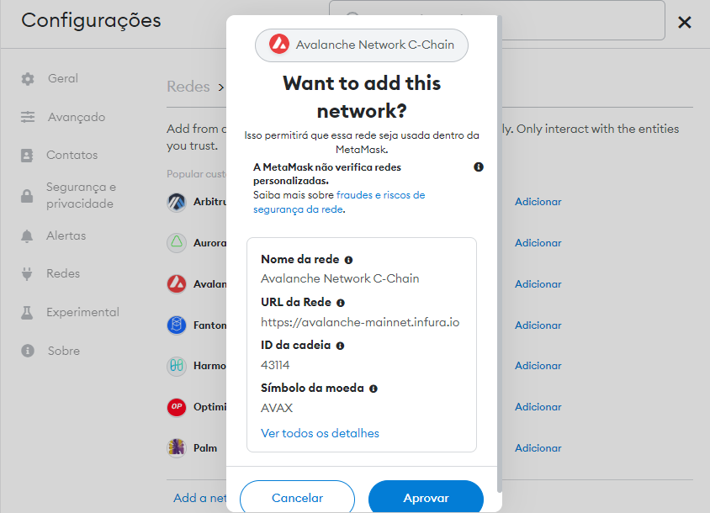Click the plug icon beside Redes
Image resolution: width=710 pixels, height=513 pixels.
coord(27,274)
